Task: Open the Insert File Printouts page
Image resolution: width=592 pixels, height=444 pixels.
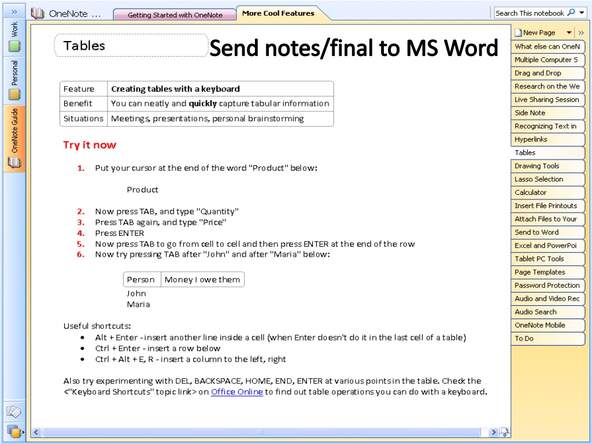Action: coord(548,206)
